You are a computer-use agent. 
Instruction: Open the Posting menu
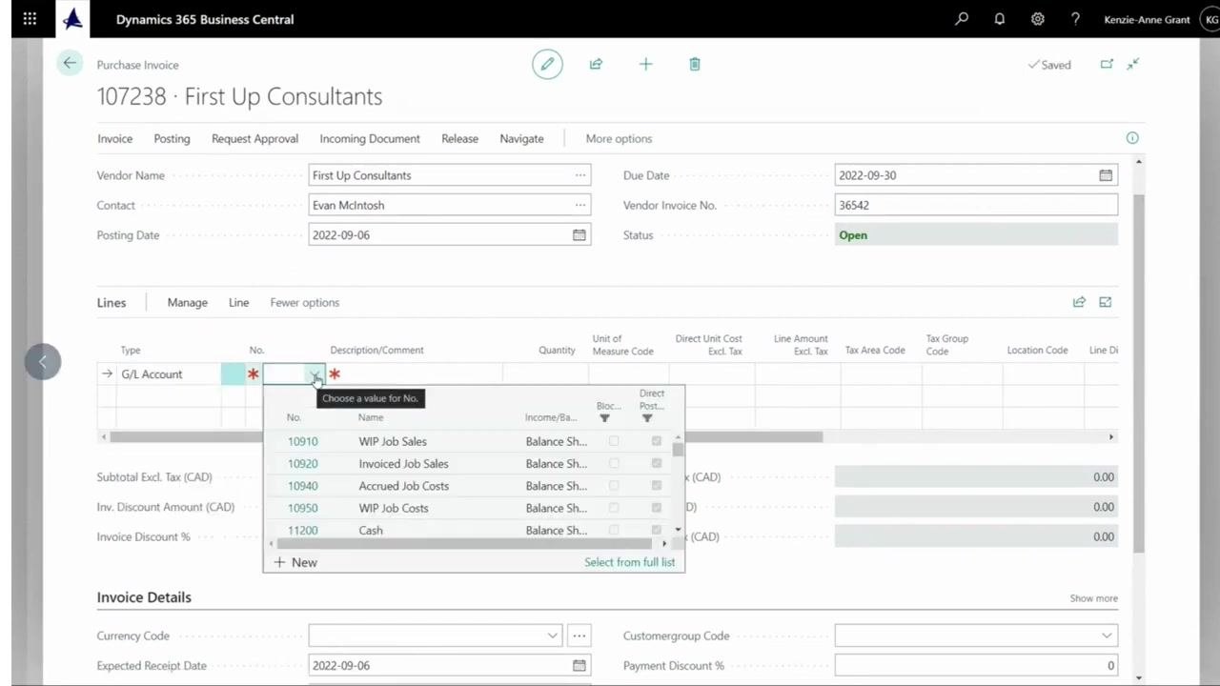[172, 138]
